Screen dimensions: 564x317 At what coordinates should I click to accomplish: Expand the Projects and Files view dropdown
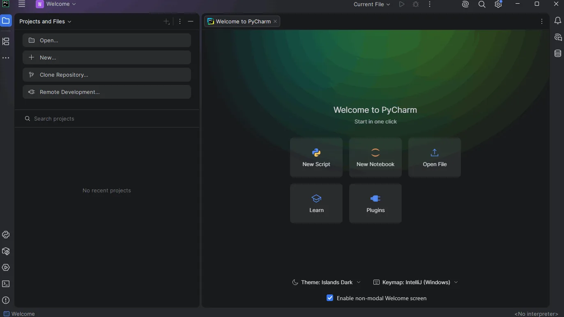click(x=45, y=21)
